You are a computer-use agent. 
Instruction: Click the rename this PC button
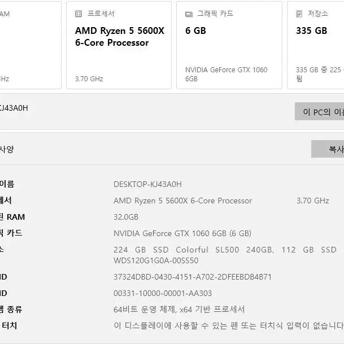click(x=320, y=111)
